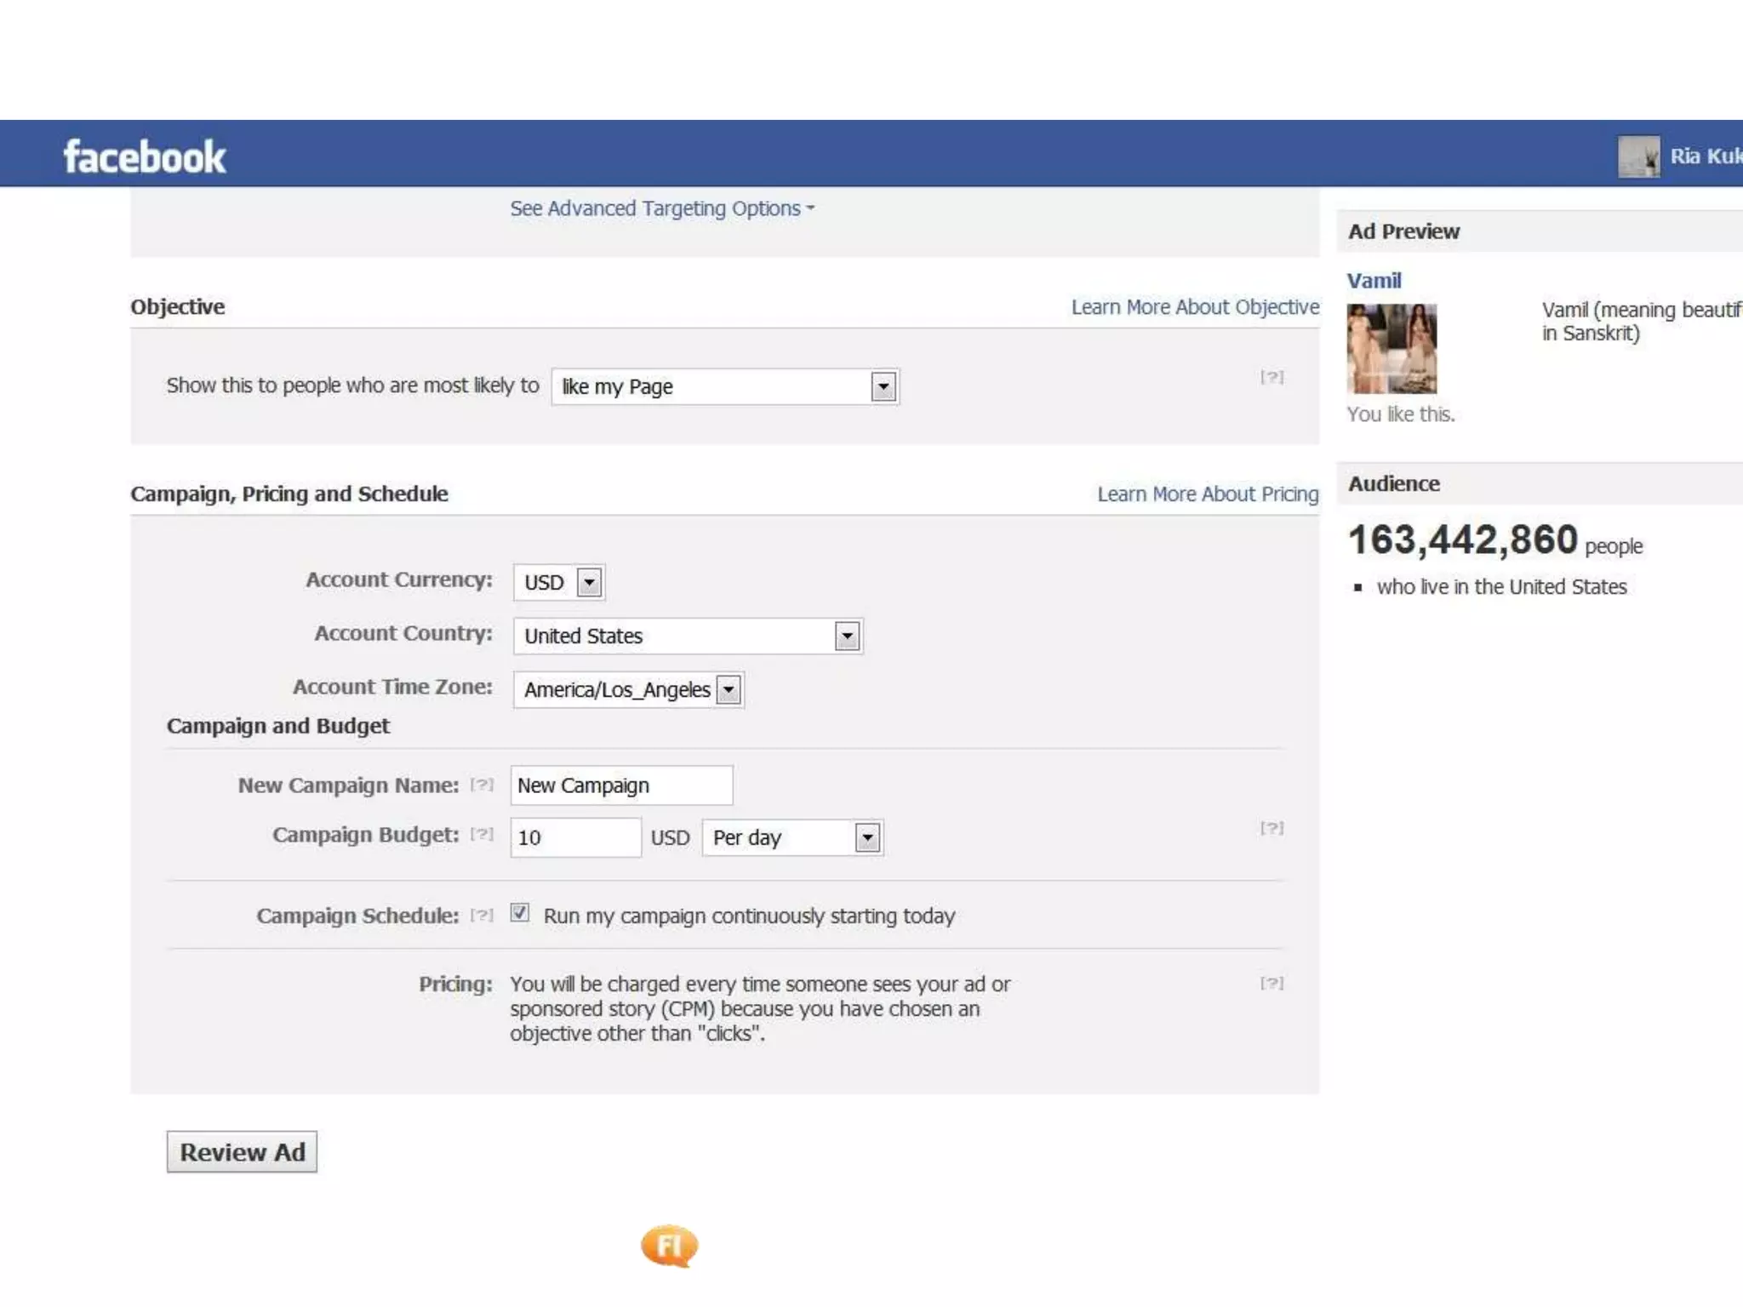Click the user profile picture in header
The width and height of the screenshot is (1743, 1307).
[x=1638, y=157]
